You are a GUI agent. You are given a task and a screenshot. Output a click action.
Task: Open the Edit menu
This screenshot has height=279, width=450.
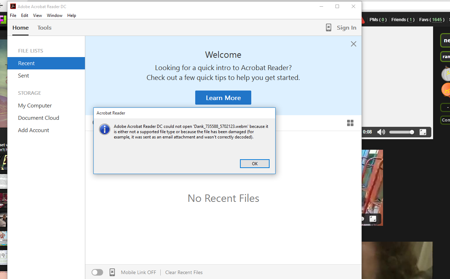pyautogui.click(x=25, y=15)
